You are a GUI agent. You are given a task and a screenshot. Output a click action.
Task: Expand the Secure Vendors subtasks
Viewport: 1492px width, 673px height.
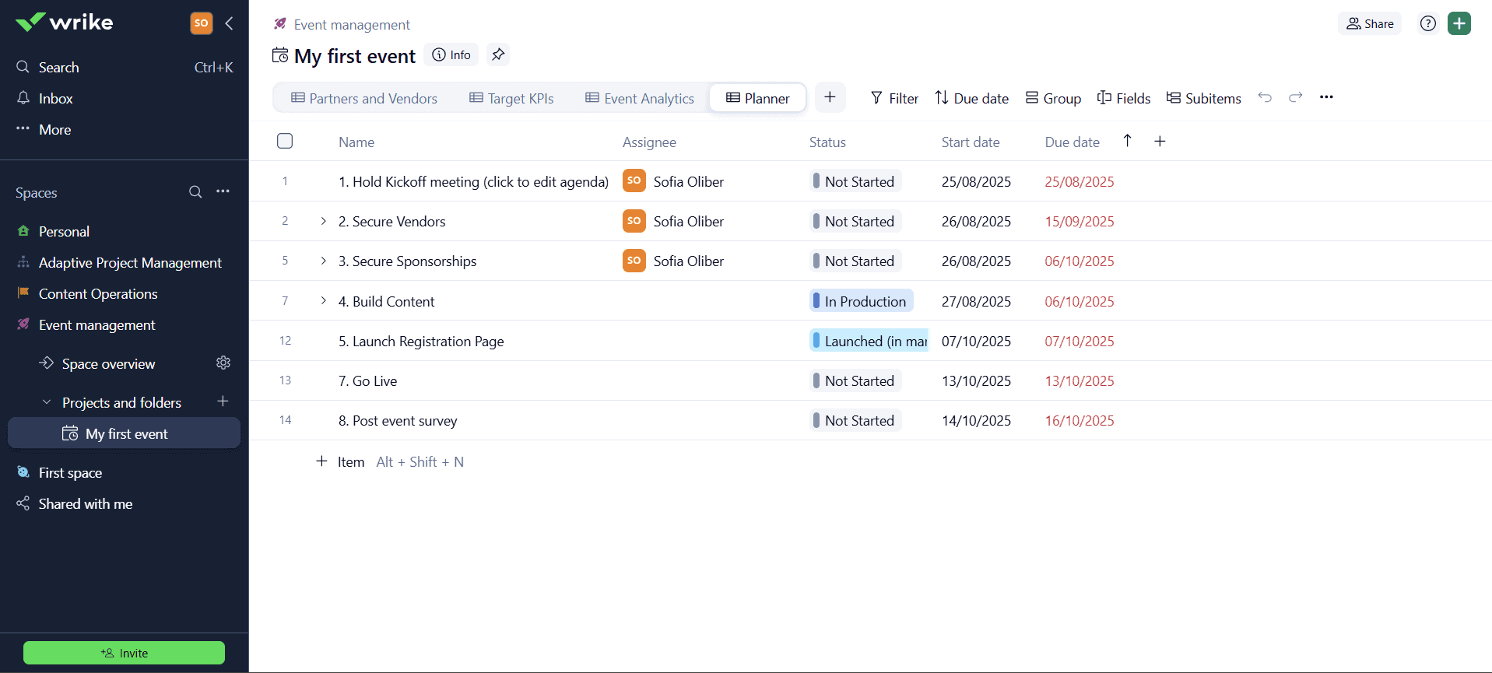(x=324, y=222)
